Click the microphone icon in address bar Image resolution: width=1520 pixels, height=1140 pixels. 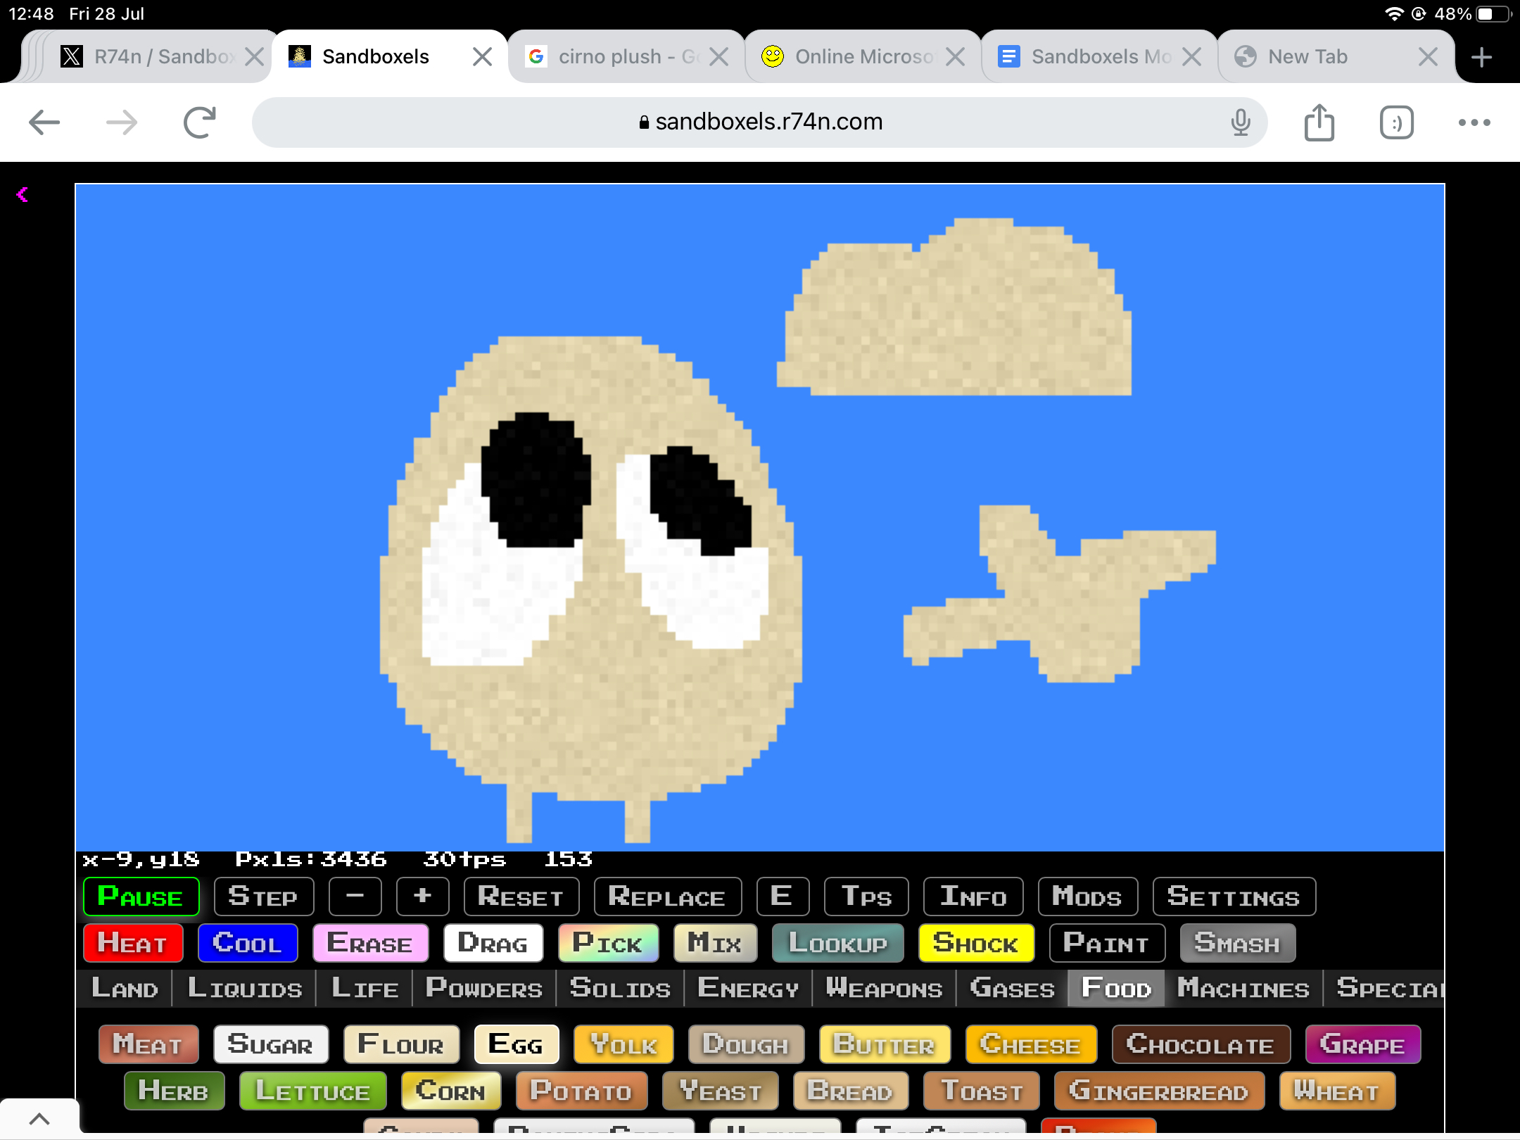[x=1241, y=122]
